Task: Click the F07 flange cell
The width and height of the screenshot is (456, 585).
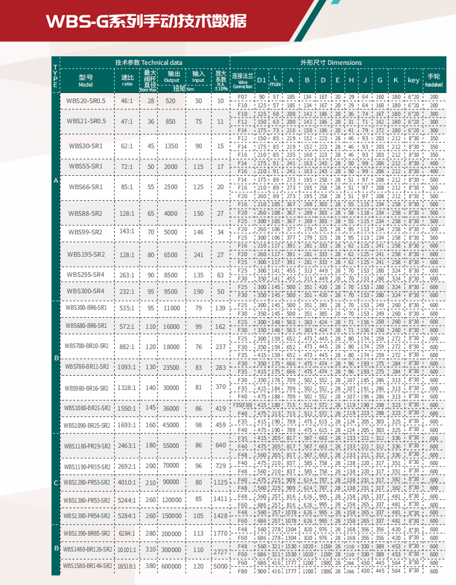Action: tap(243, 97)
